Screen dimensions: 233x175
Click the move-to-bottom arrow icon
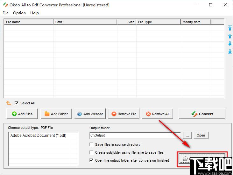[x=230, y=52]
